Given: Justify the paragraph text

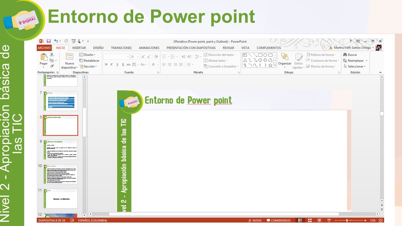Looking at the screenshot, I should pos(181,65).
